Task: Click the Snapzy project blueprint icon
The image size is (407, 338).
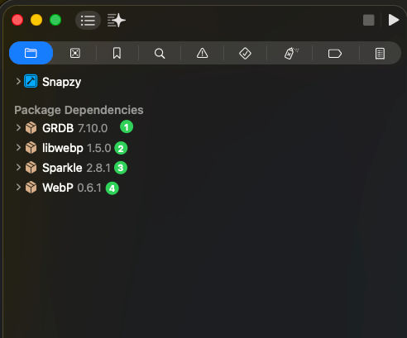Action: (x=31, y=81)
